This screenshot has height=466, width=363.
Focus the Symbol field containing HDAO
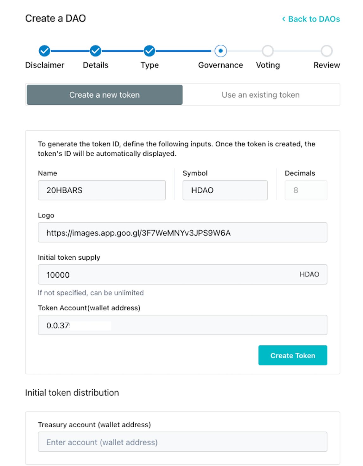[x=225, y=190]
